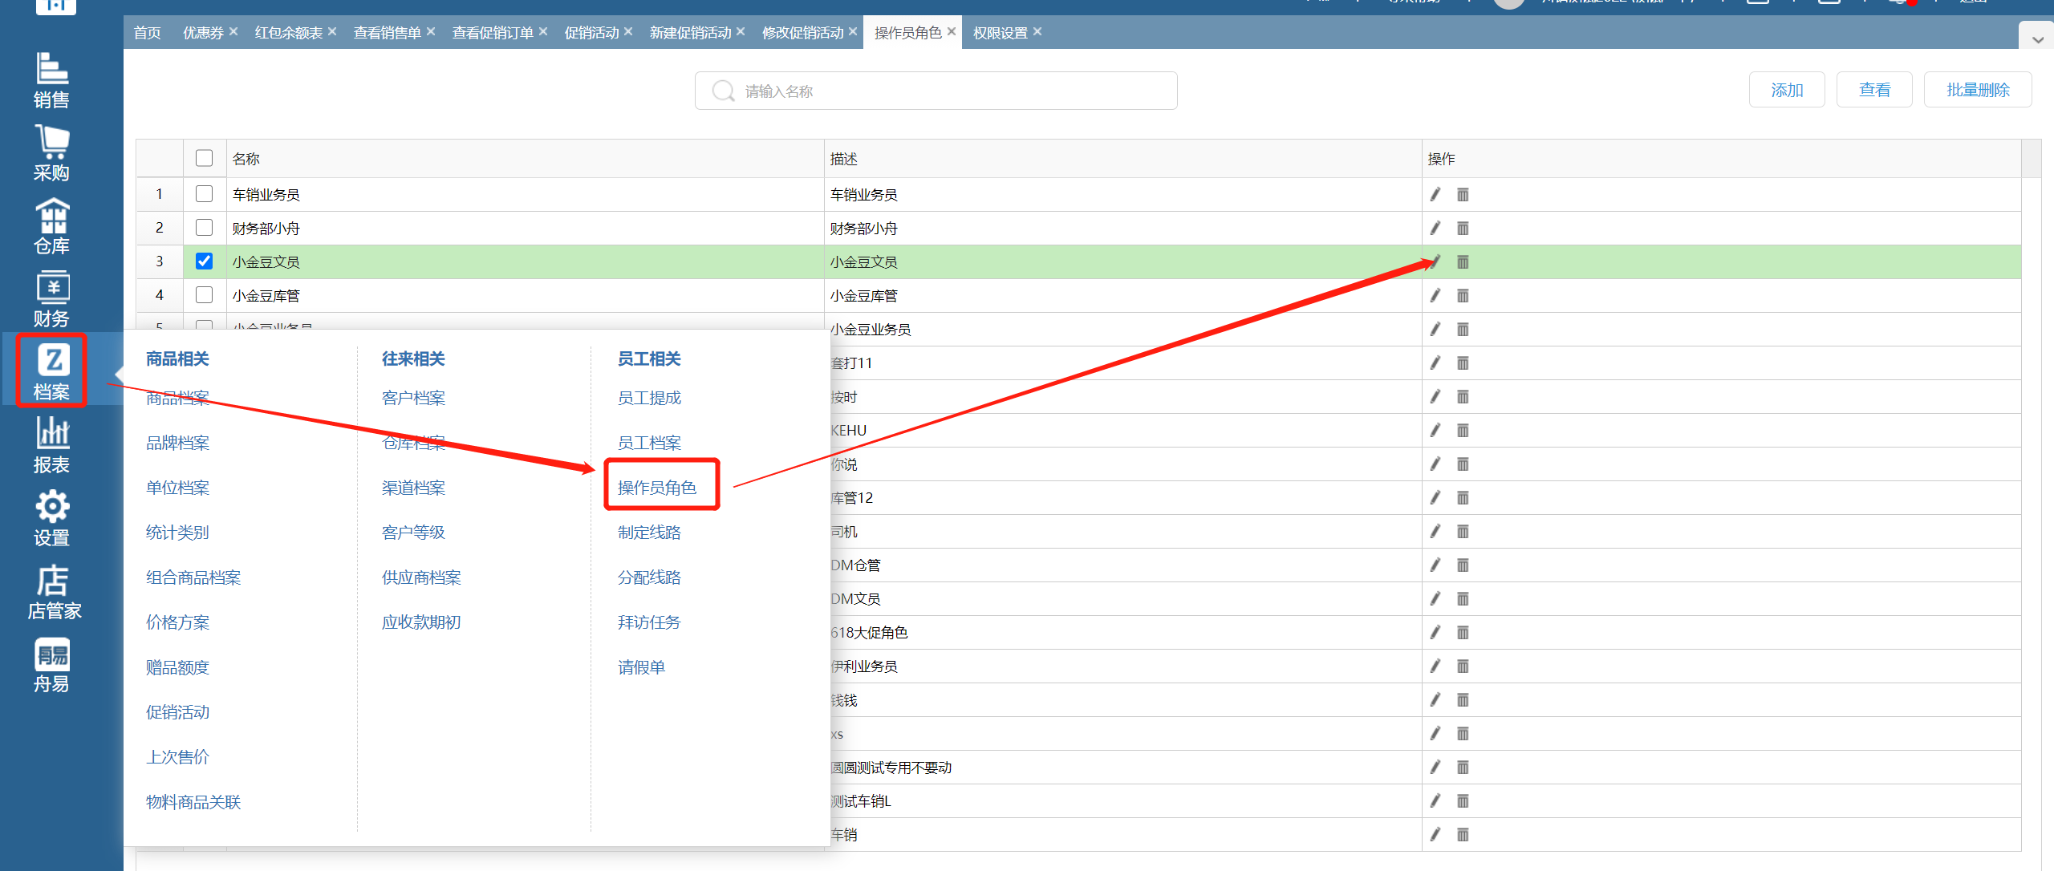This screenshot has width=2054, height=871.
Task: Switch to the 优惠券 tab
Action: pos(203,33)
